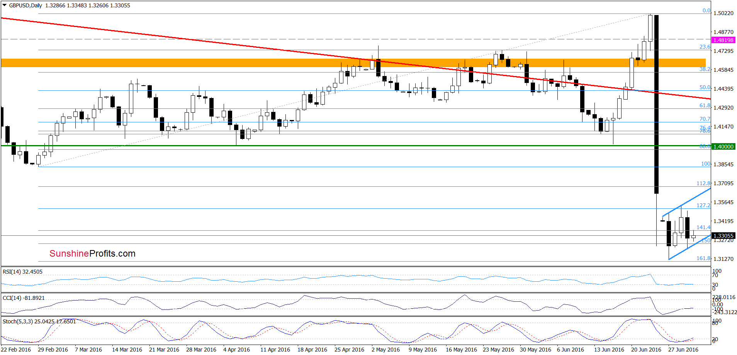Select the 70.7 Fibonacci level label
737x355 pixels.
pos(705,119)
